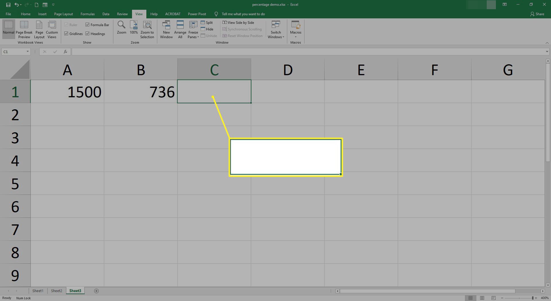Select row 5 header
The width and height of the screenshot is (551, 301).
pos(15,183)
